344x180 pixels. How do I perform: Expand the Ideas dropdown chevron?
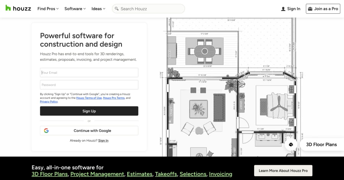coord(104,9)
